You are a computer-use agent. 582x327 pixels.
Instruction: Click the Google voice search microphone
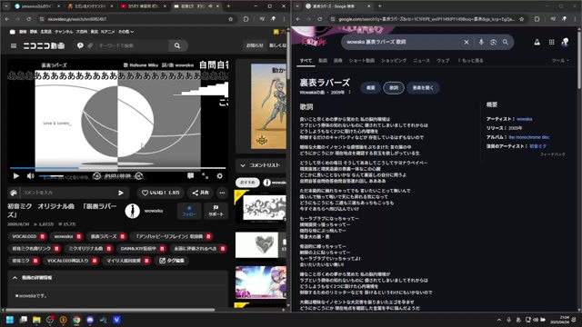point(481,43)
